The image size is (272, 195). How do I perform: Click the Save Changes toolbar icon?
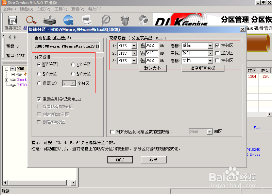(x=13, y=20)
